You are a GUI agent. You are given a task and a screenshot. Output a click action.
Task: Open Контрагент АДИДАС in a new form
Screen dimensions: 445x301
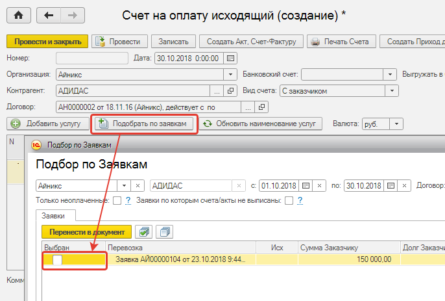(x=230, y=91)
